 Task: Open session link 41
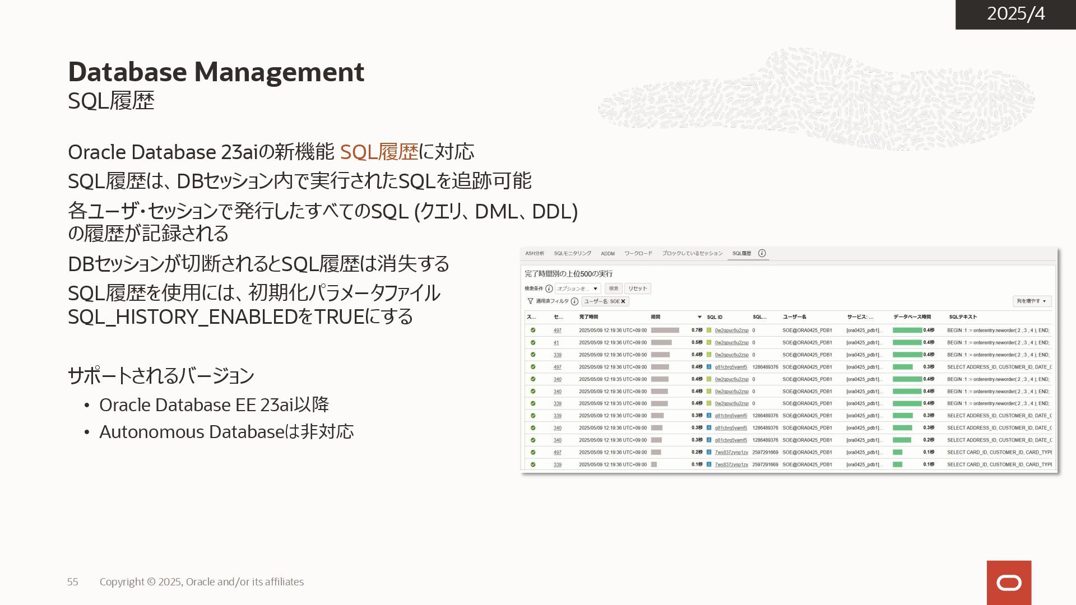[x=556, y=343]
